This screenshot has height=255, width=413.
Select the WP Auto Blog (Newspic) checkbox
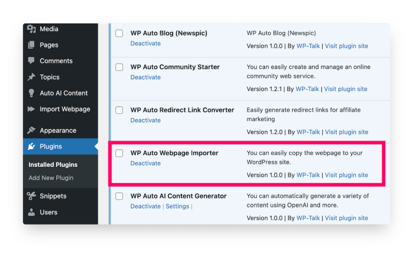(x=119, y=33)
